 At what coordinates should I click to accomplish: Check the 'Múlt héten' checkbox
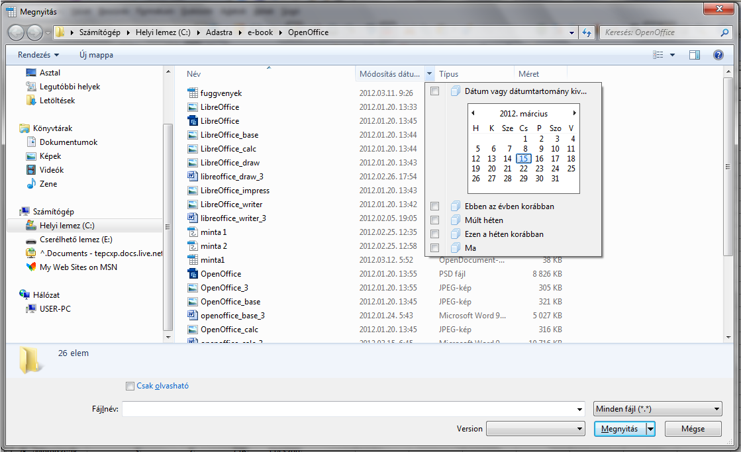435,220
